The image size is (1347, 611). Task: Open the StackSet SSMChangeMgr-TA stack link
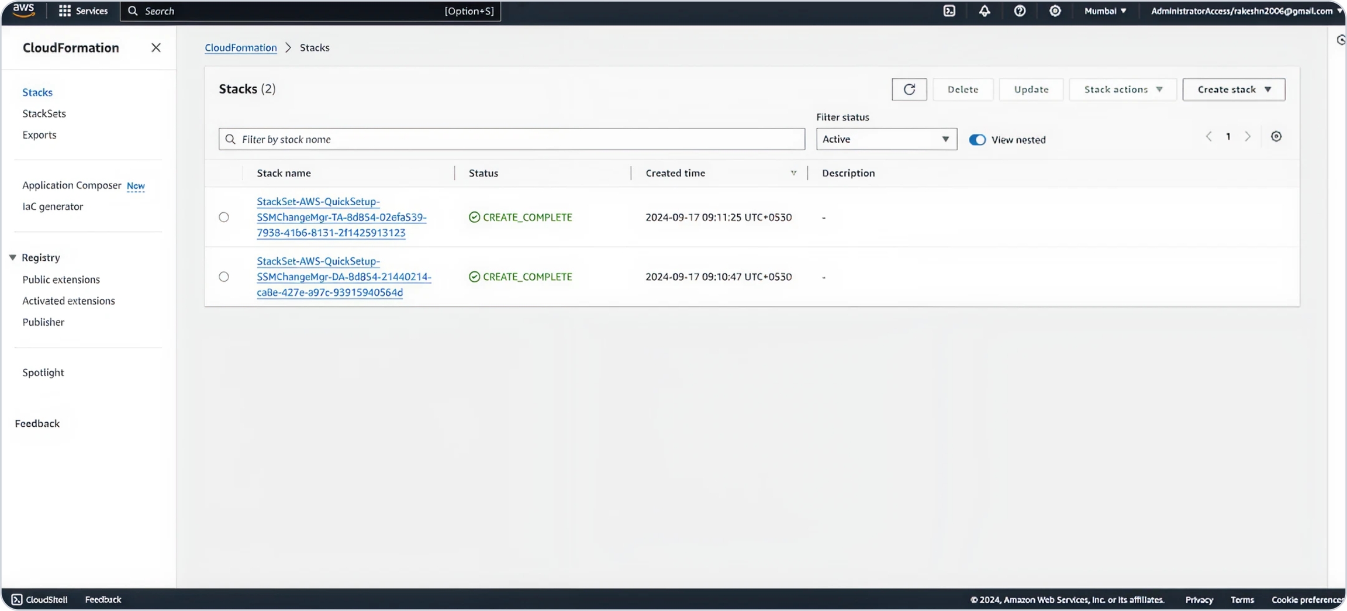(341, 218)
